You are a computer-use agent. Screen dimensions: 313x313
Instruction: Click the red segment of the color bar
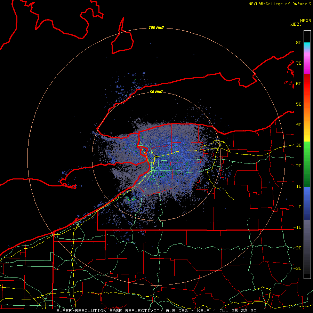coord(307,84)
